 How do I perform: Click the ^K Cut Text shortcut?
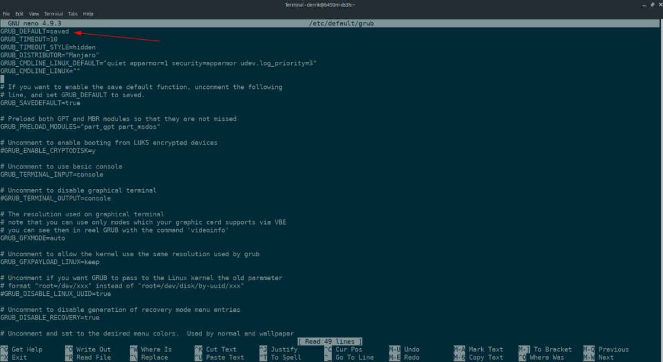coord(215,349)
